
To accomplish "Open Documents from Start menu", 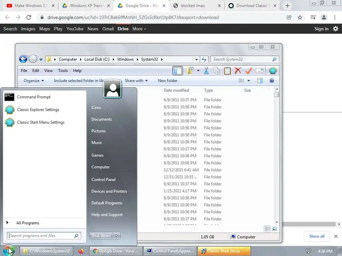I will [102, 119].
